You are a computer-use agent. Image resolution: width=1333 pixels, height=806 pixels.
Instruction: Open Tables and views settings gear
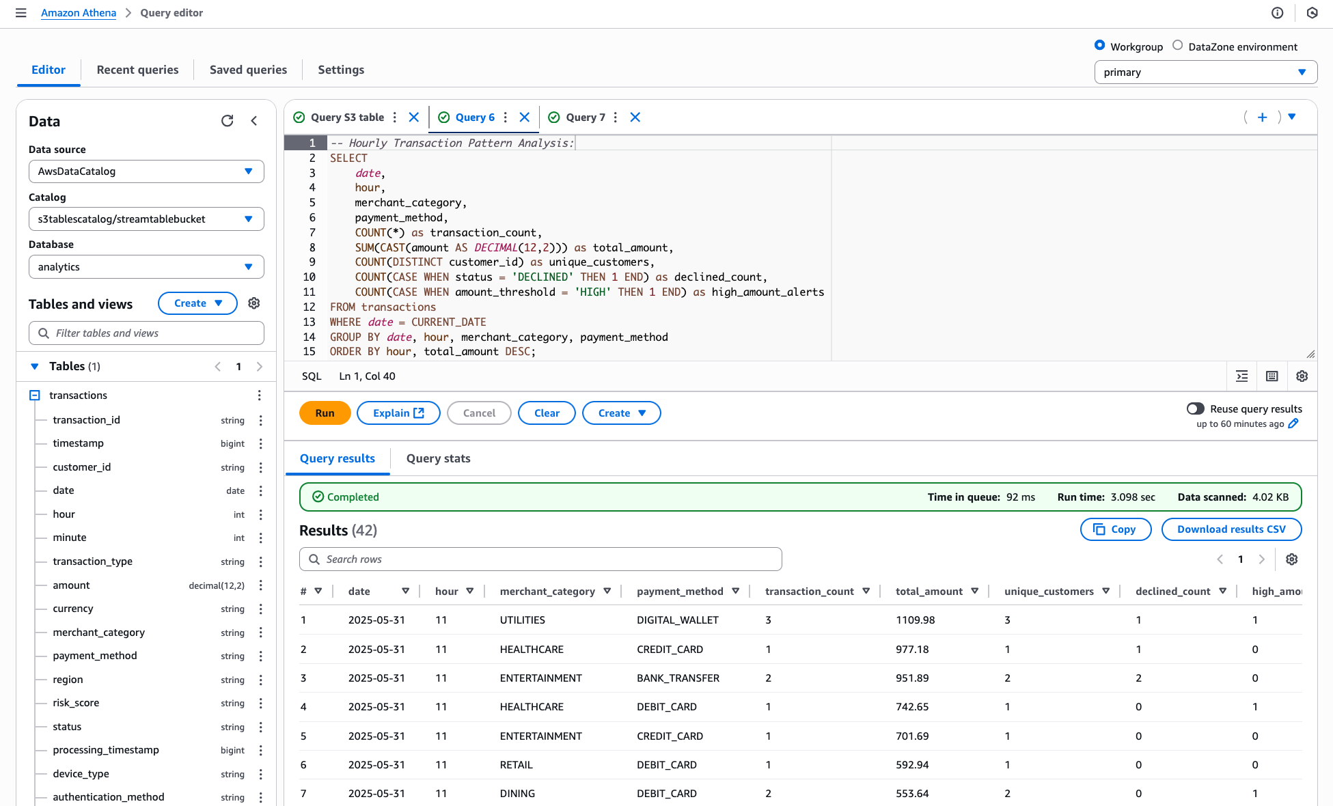point(253,303)
